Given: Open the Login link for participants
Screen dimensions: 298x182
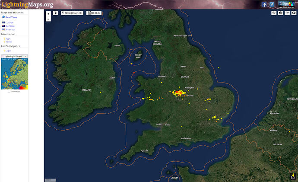Looking at the screenshot, I should (8, 51).
